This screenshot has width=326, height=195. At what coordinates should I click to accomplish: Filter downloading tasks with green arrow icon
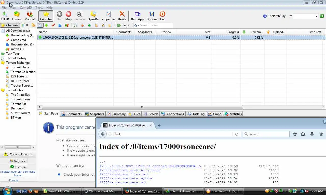pos(46,25)
